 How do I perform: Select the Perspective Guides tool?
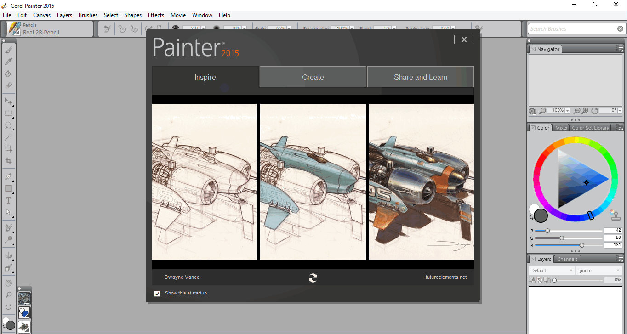pos(8,267)
